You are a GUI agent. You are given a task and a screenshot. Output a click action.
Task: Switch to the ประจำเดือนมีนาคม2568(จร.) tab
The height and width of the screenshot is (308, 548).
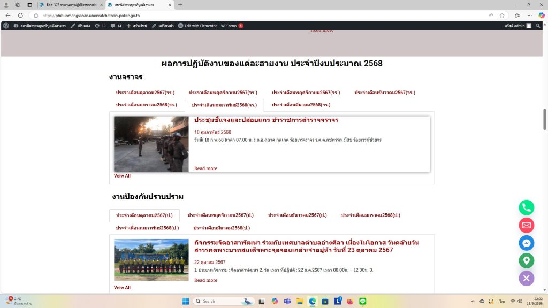[301, 105]
